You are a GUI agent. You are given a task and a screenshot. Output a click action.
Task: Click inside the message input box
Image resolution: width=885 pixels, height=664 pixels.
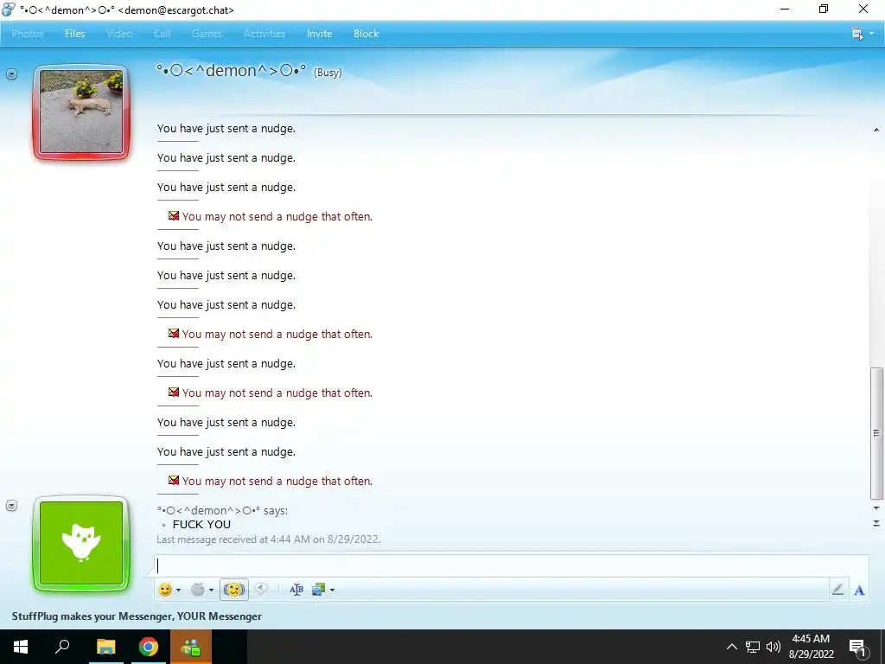point(511,565)
